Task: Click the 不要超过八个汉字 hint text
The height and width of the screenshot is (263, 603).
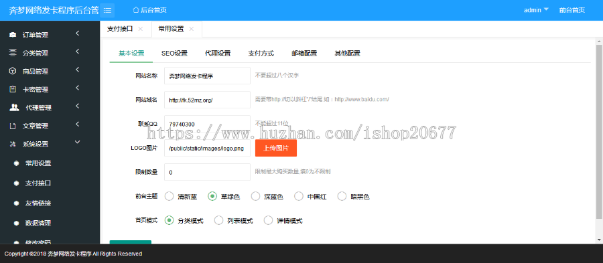Action: coord(277,76)
